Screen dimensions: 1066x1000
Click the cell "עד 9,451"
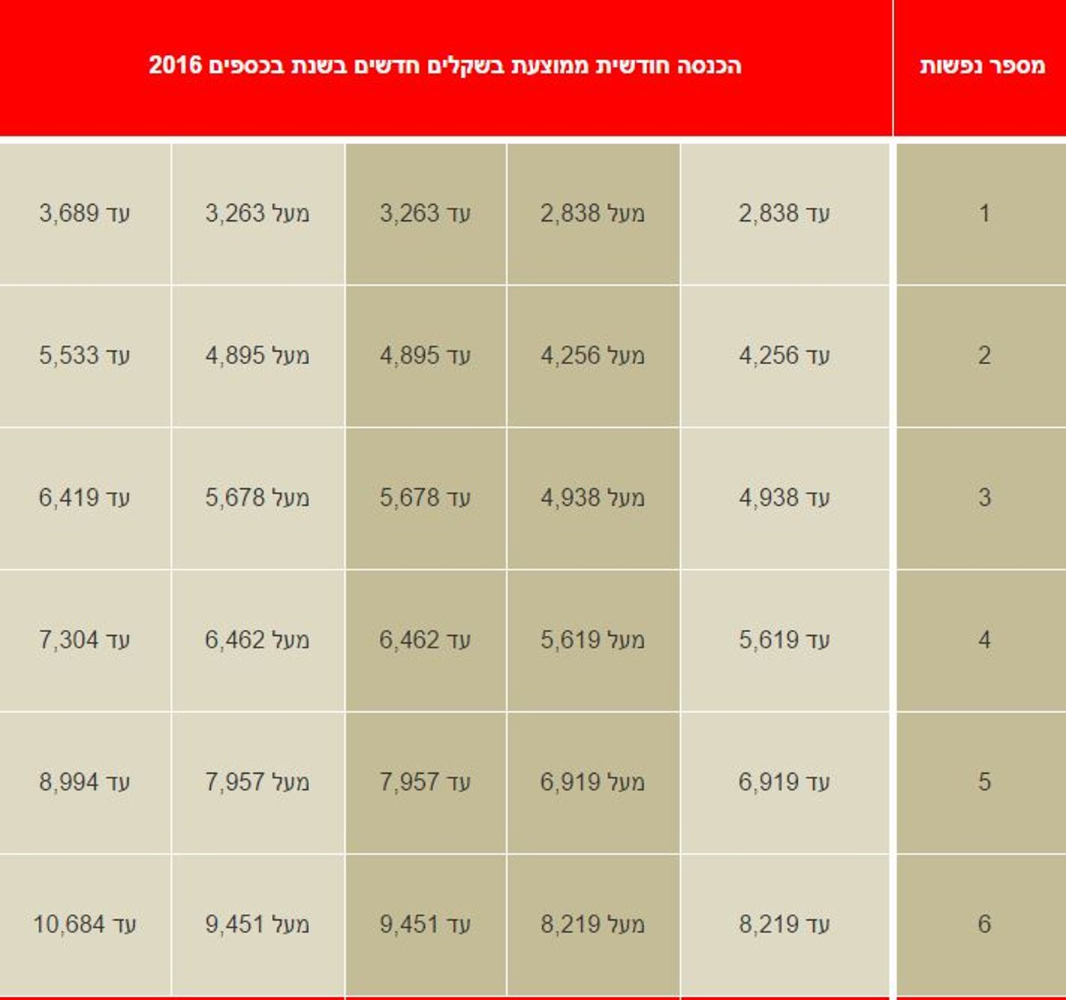426,925
